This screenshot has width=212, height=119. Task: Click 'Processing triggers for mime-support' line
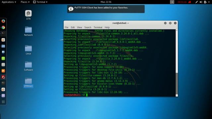96,67
